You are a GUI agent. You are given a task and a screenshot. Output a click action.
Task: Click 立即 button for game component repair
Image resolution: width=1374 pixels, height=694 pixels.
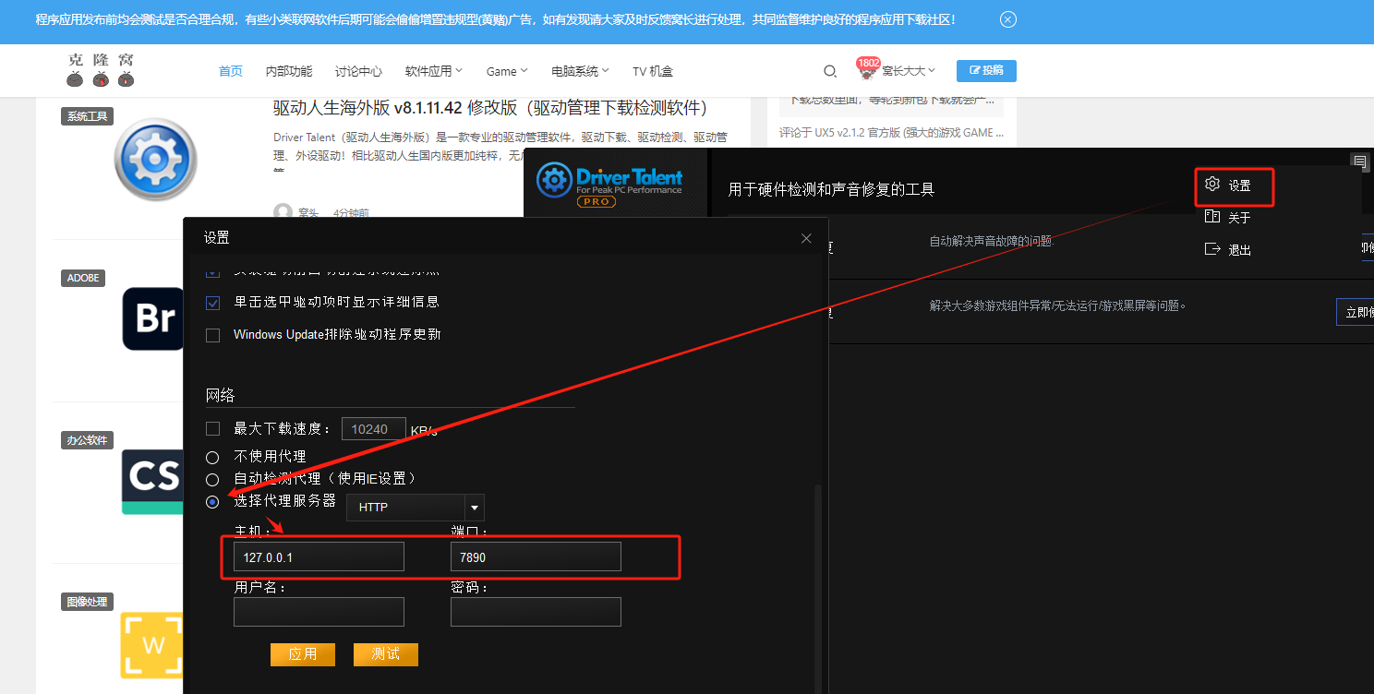click(x=1355, y=312)
